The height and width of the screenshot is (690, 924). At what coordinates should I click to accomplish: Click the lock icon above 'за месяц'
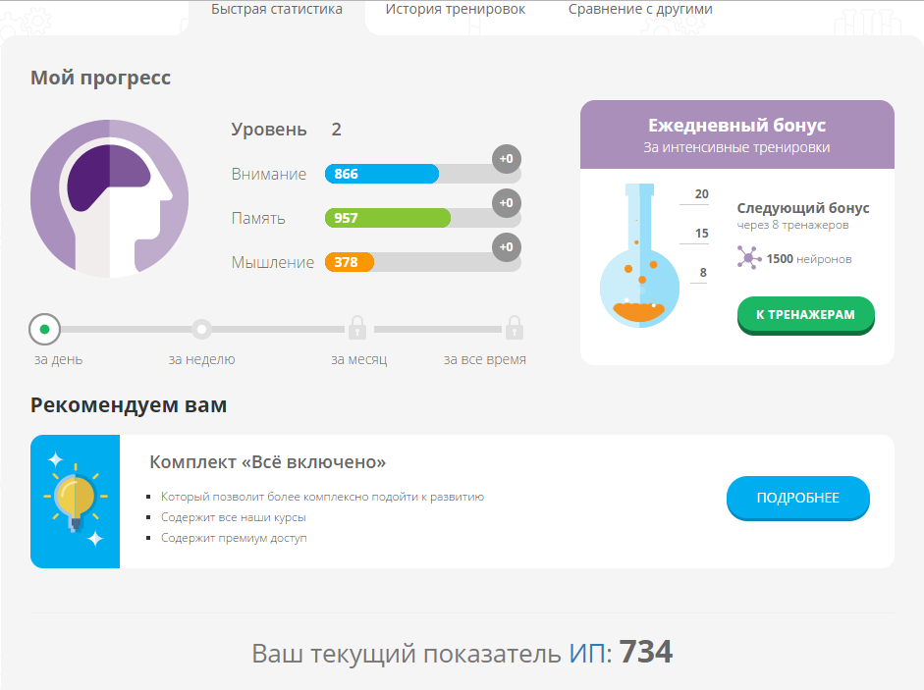[357, 328]
